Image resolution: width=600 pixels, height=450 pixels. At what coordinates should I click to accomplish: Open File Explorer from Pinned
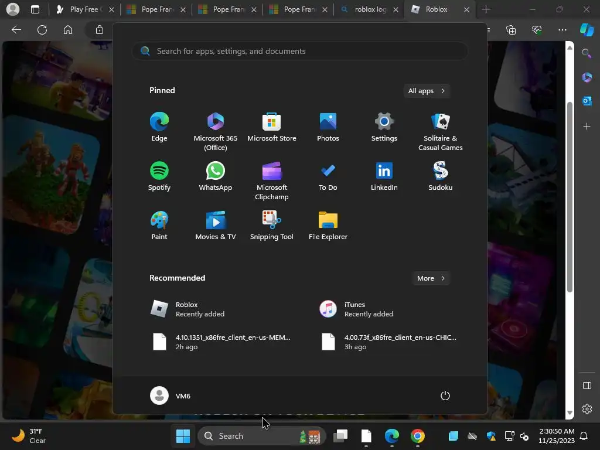pos(328,226)
